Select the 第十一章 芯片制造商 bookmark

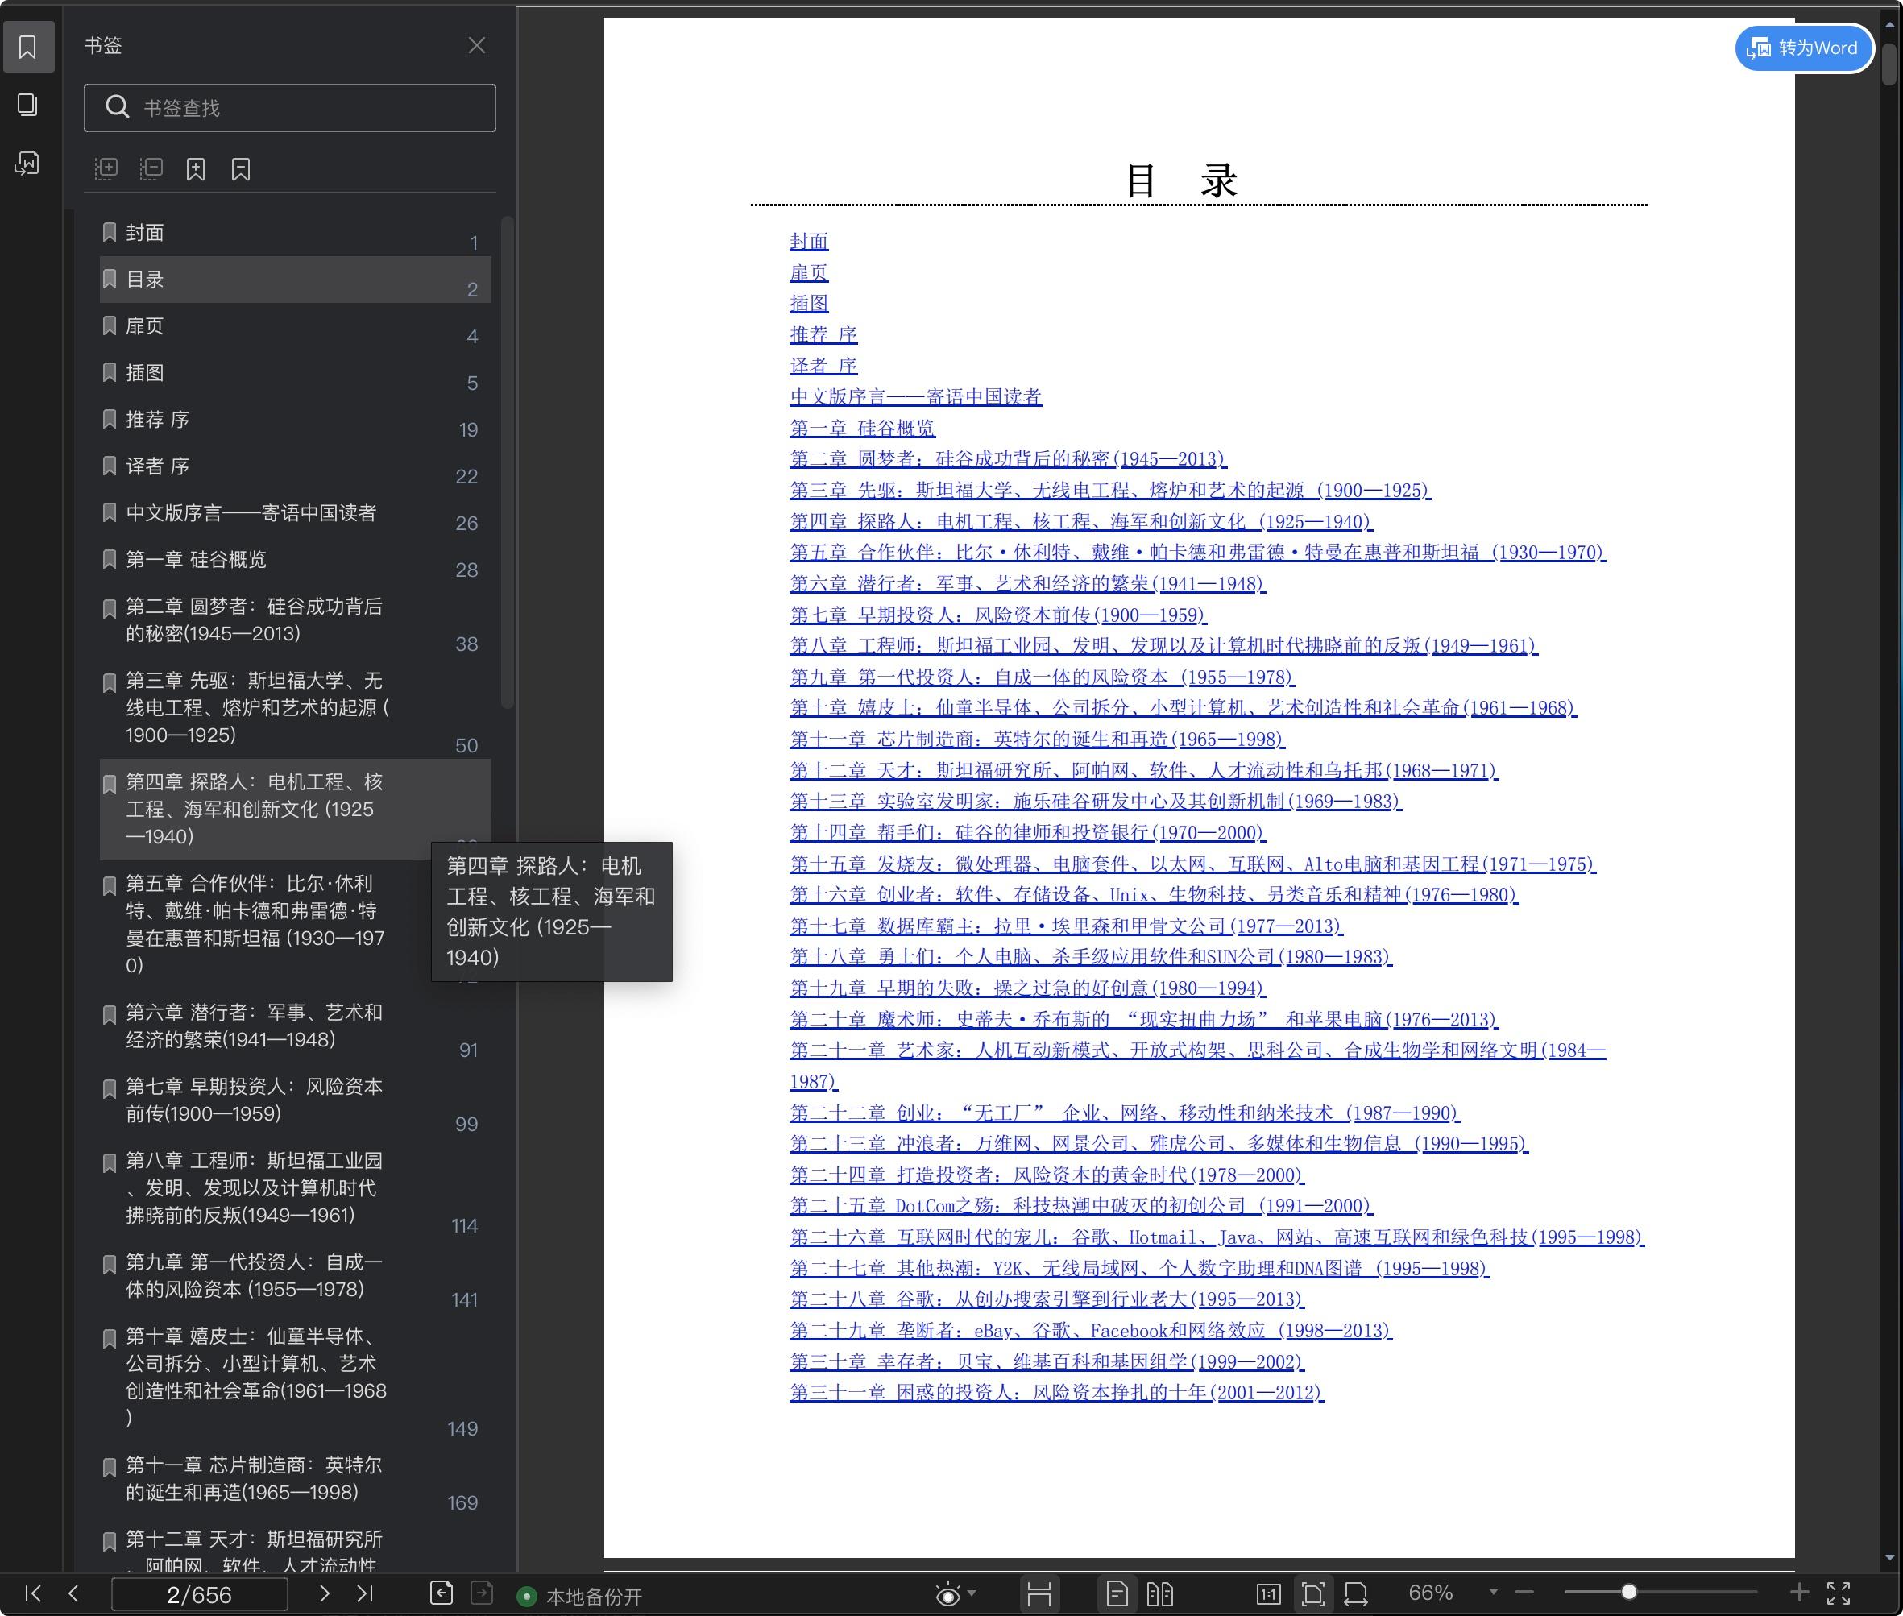point(295,1480)
